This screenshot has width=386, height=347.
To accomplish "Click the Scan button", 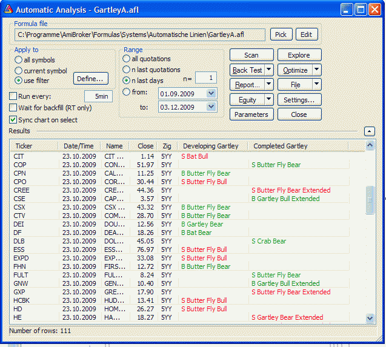I will click(251, 55).
